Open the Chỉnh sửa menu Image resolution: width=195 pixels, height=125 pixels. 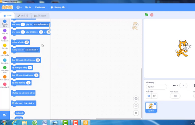click(40, 7)
